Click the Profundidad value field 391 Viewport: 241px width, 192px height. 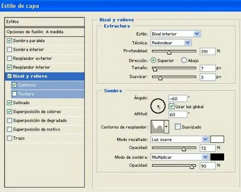point(208,52)
